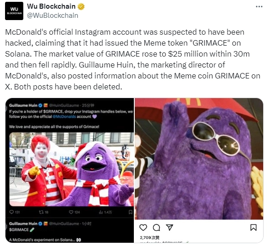Click the @McDonalds mention in the tweet
The width and height of the screenshot is (270, 250).
[x=64, y=117]
